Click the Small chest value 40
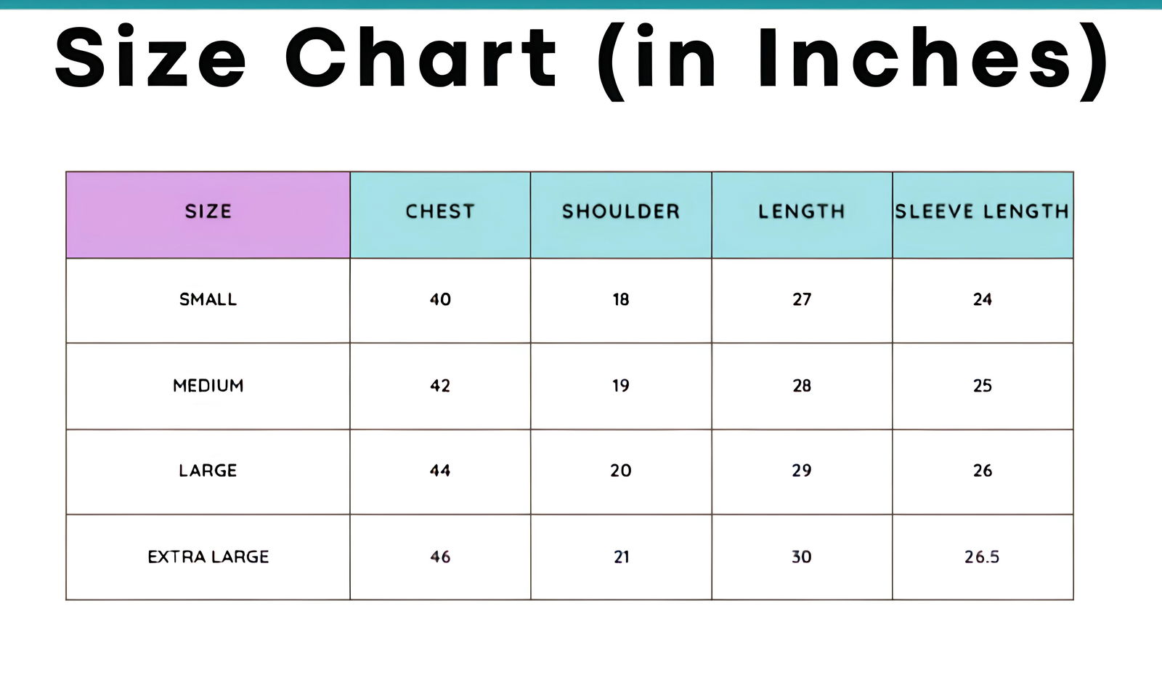 [440, 299]
